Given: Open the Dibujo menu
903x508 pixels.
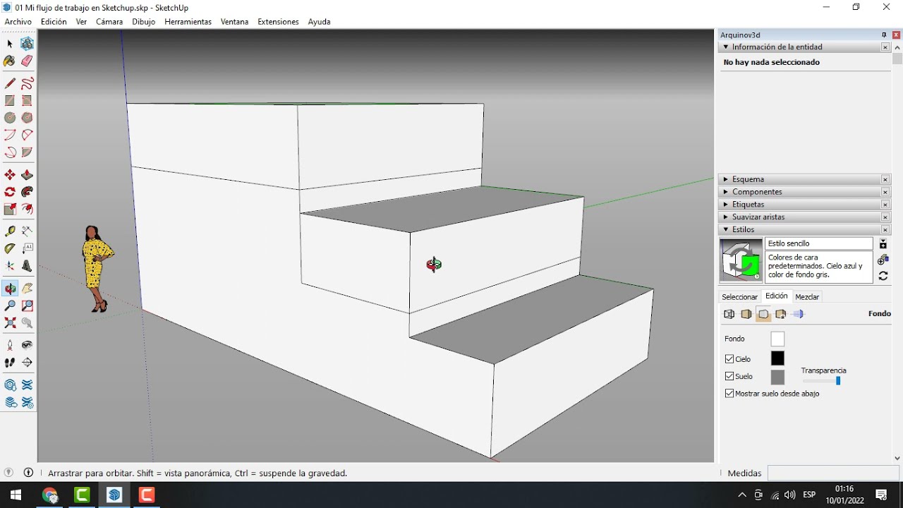Looking at the screenshot, I should [x=143, y=22].
